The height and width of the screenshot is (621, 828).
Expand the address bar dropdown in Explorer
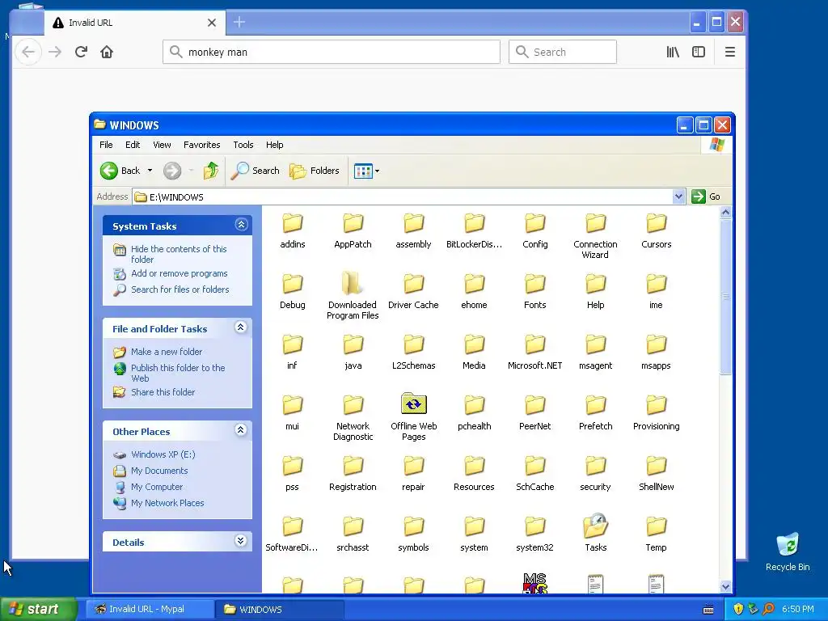tap(678, 196)
